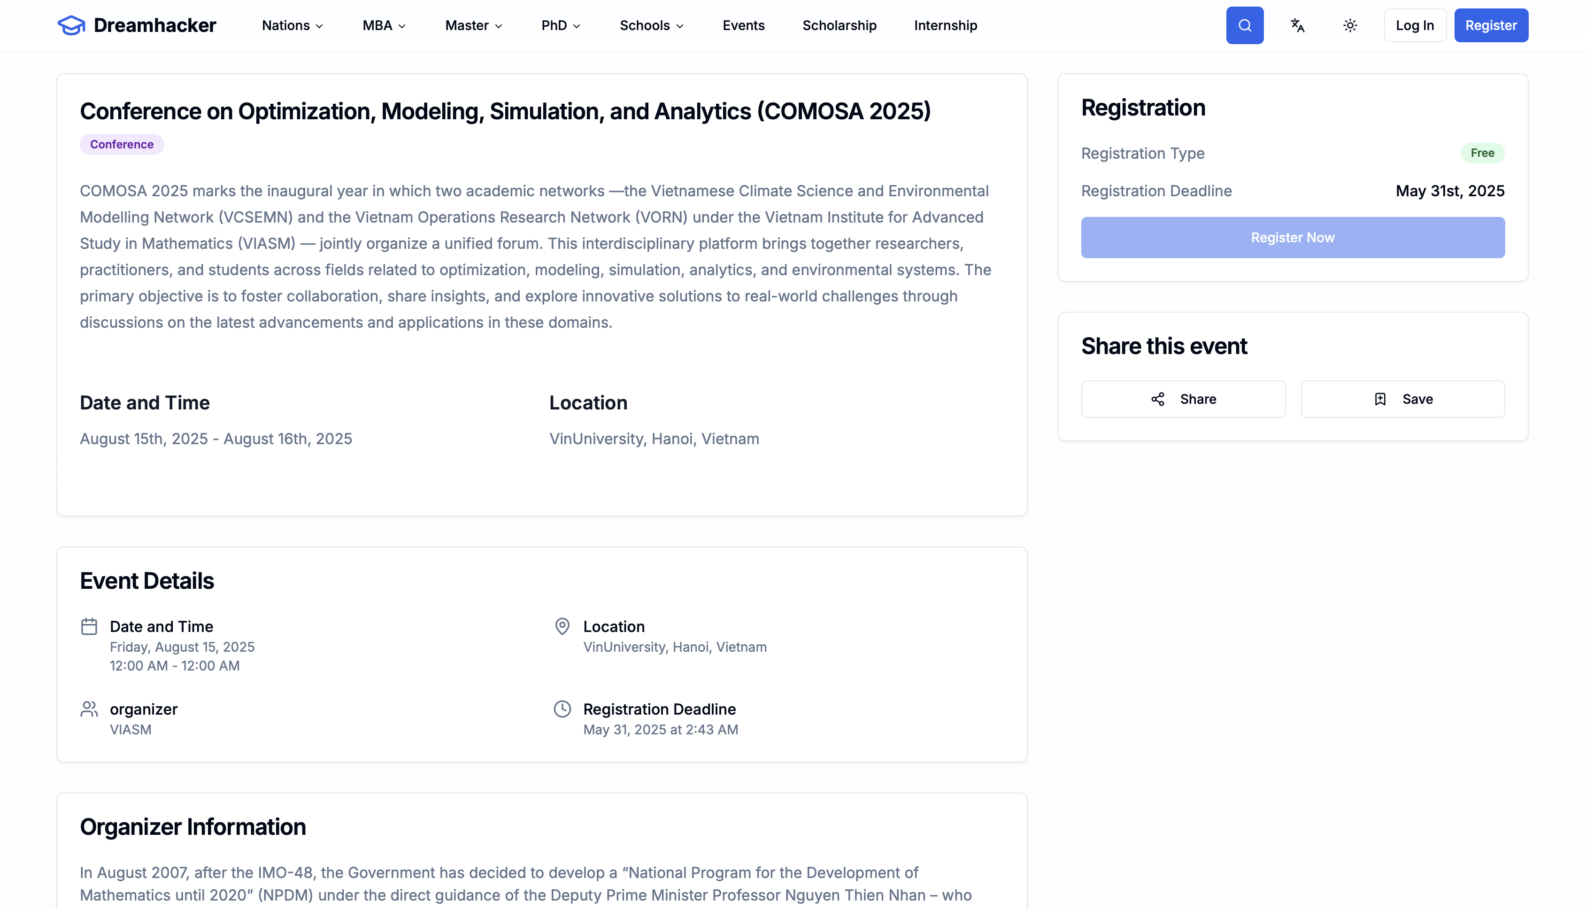
Task: Toggle light/dark theme sun icon
Action: [1349, 26]
